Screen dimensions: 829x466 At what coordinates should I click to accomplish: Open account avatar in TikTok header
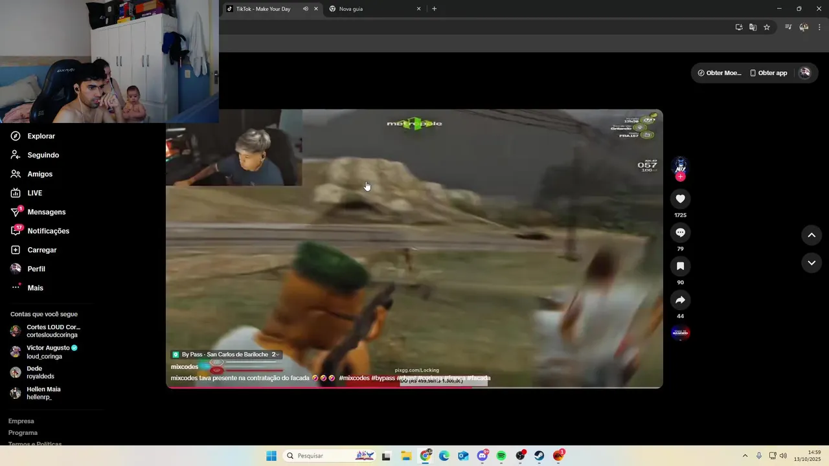pyautogui.click(x=804, y=73)
